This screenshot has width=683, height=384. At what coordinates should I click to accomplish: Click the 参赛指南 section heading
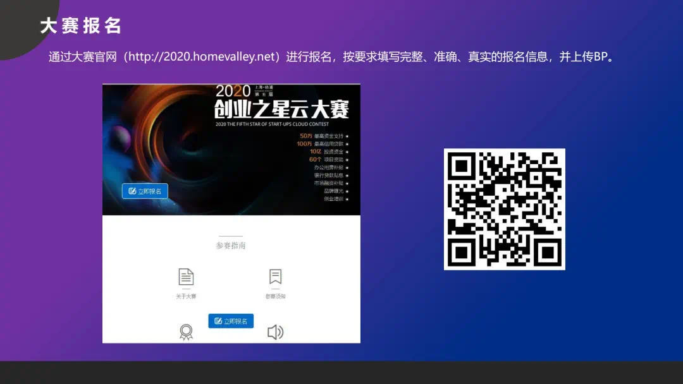pyautogui.click(x=231, y=246)
